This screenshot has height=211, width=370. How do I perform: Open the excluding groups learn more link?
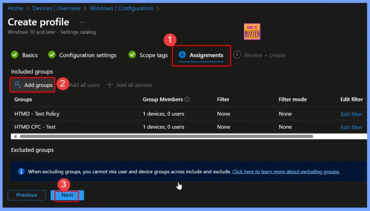point(286,171)
